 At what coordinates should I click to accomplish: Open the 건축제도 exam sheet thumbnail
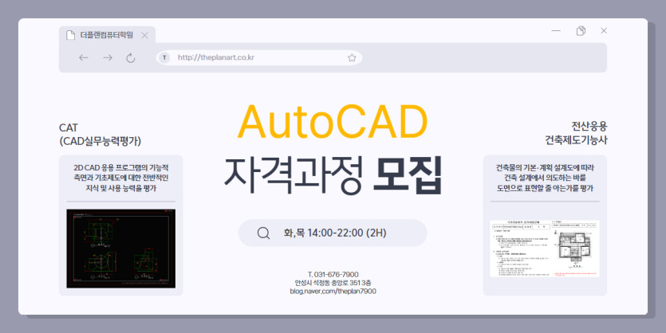click(545, 249)
